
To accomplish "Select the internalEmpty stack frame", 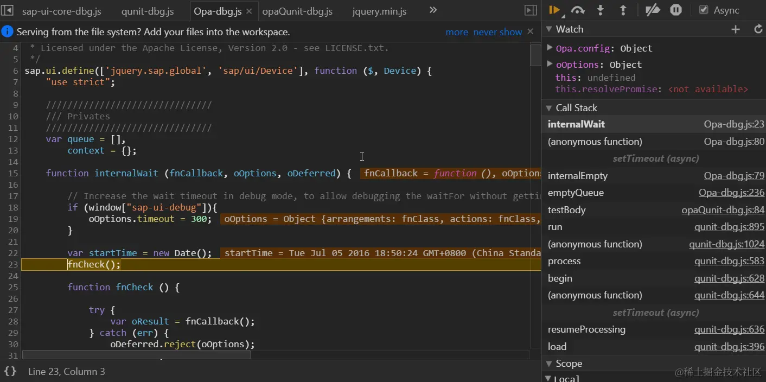I will coord(578,176).
